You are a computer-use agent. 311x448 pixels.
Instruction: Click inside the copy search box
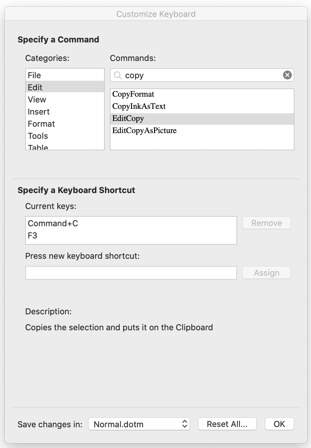tap(202, 75)
